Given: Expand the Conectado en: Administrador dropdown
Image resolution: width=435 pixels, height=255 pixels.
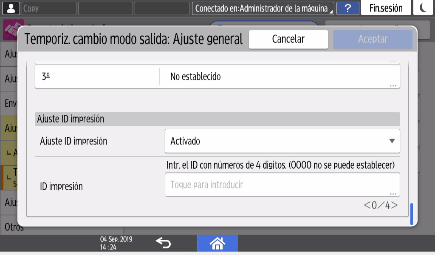Looking at the screenshot, I should point(263,8).
